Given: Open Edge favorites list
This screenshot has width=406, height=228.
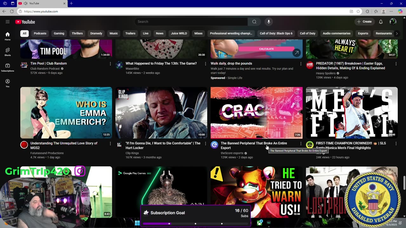Looking at the screenshot, I should pos(376,11).
